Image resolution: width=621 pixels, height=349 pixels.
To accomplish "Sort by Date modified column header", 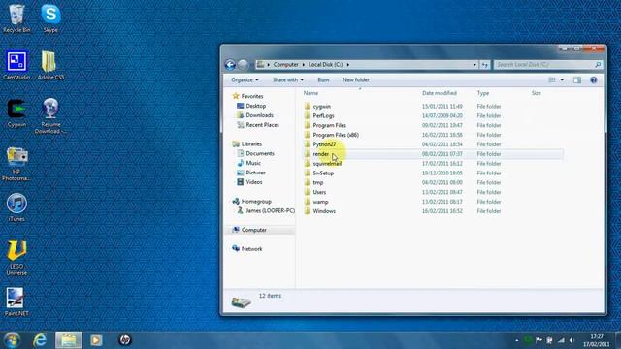I will click(x=440, y=93).
